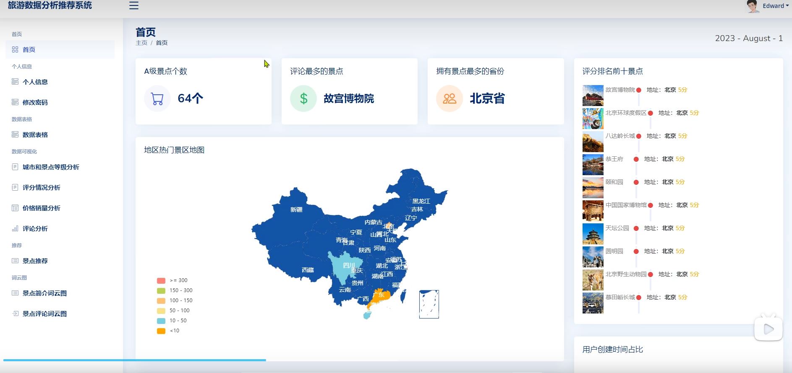Click the 景点推荐 sidebar icon
Viewport: 792px width, 373px height.
15,261
